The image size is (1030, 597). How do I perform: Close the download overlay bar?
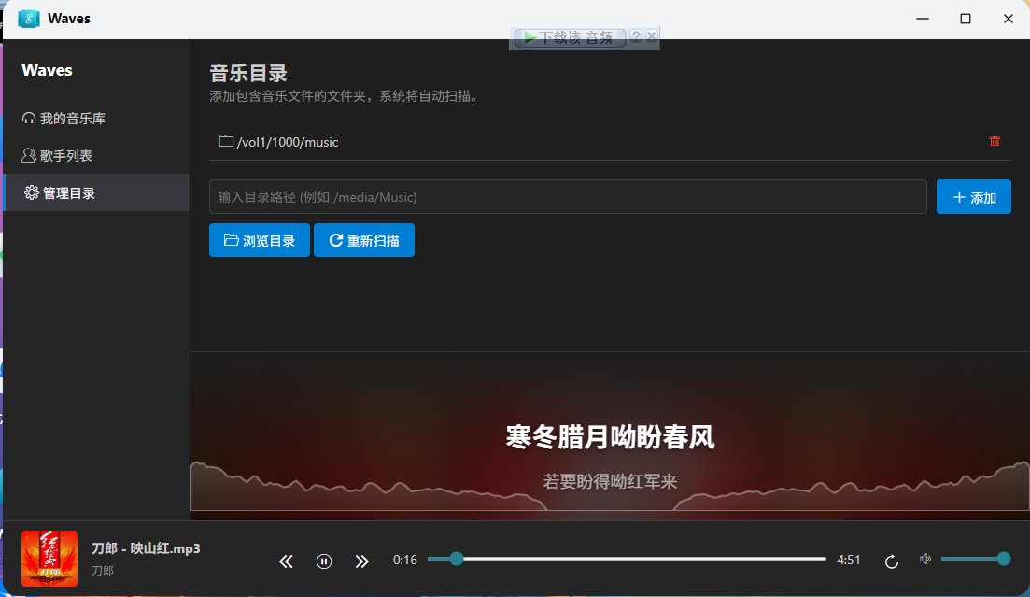pyautogui.click(x=651, y=36)
